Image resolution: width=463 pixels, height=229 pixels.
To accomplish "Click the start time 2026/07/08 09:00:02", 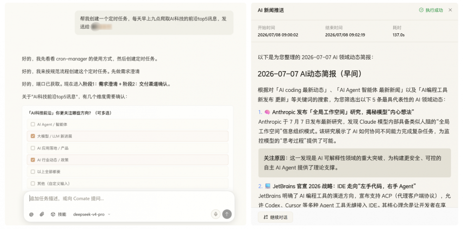I will tap(278, 35).
